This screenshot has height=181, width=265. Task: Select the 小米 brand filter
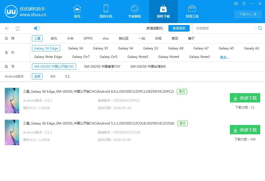[x=70, y=38]
